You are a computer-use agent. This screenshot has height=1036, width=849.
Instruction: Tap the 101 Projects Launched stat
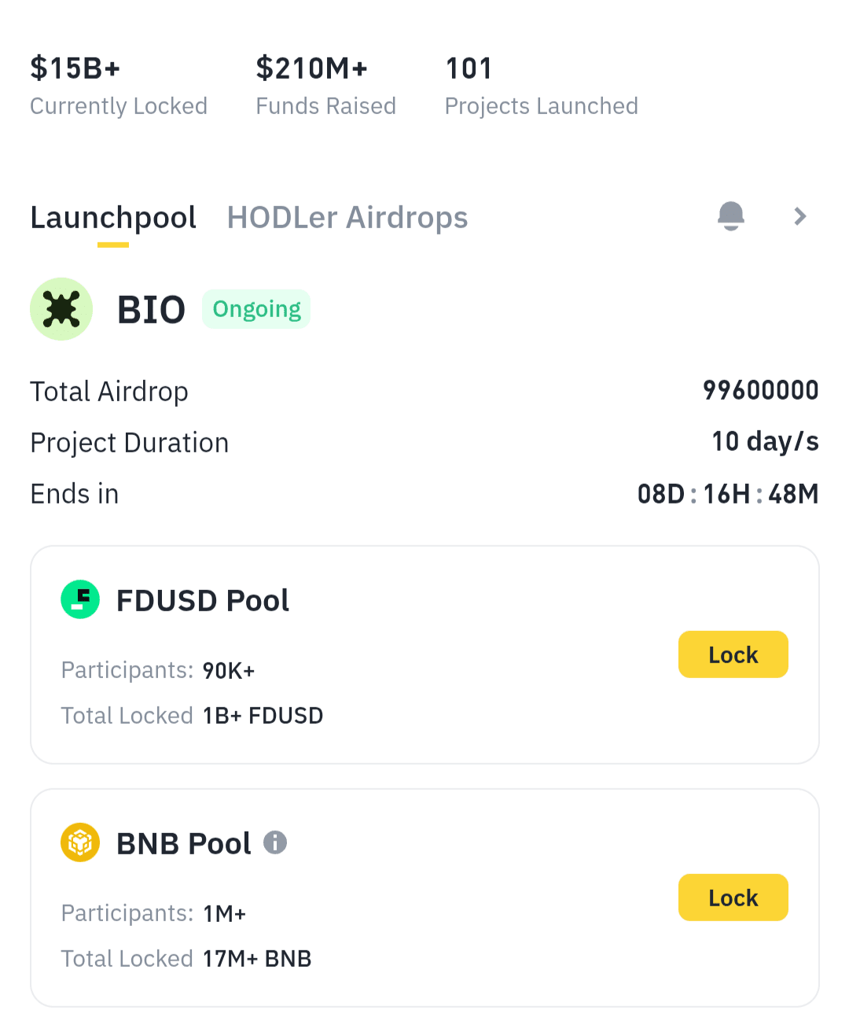pos(541,85)
